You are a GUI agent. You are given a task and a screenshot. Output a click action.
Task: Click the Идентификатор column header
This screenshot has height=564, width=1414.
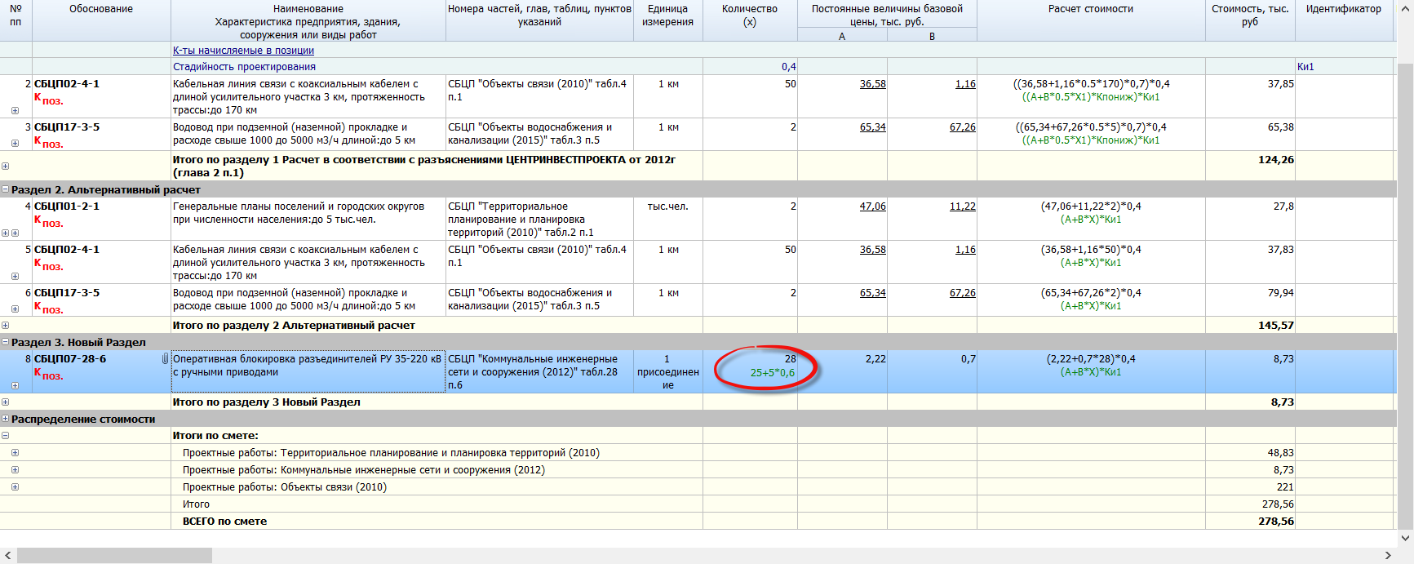click(x=1343, y=9)
